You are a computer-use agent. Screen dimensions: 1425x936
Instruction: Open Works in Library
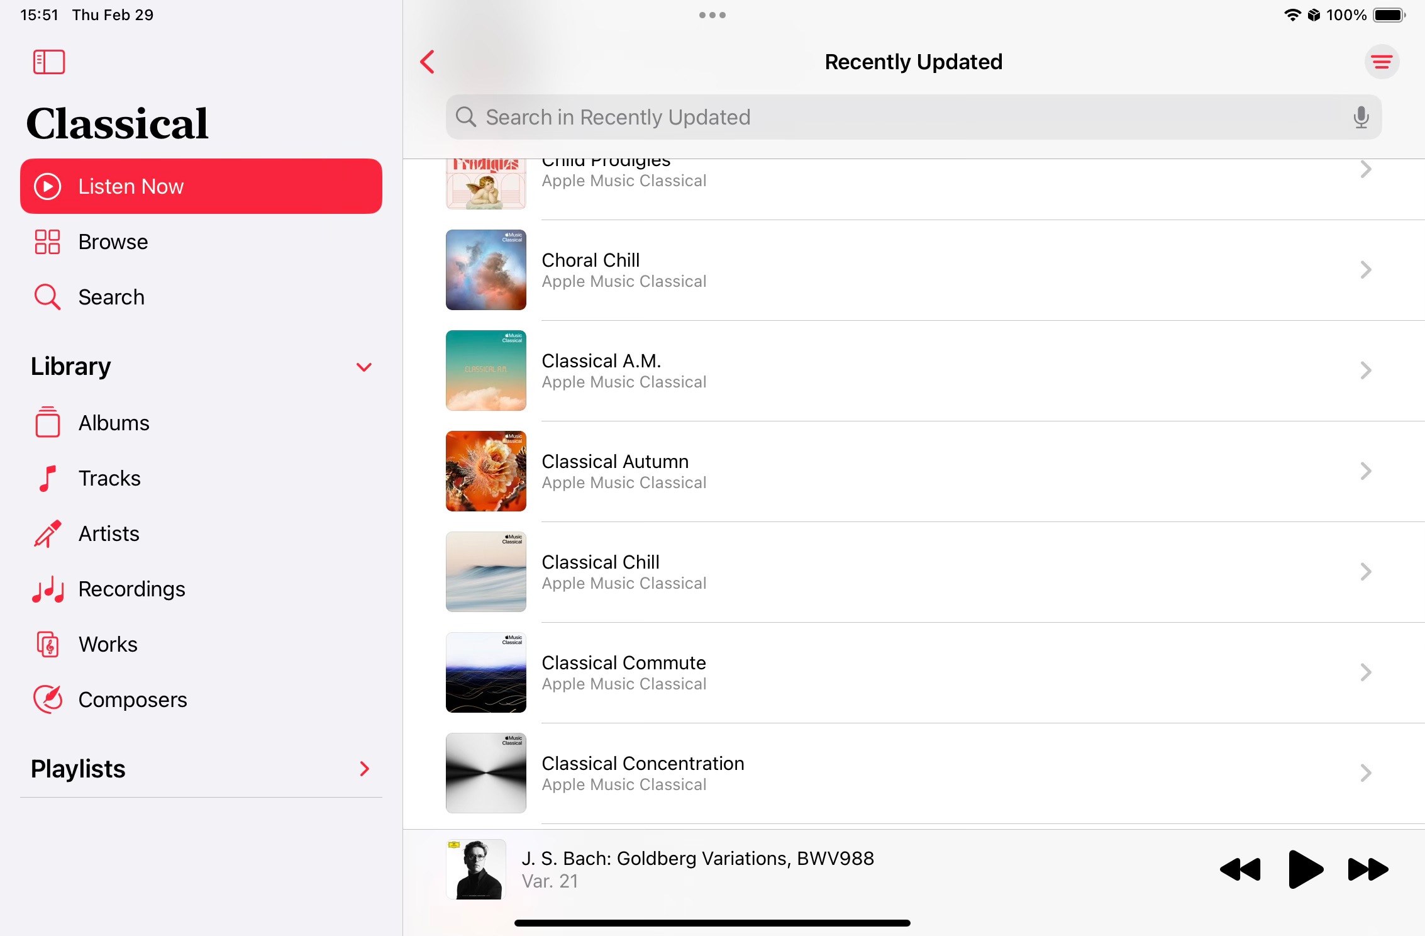[201, 644]
